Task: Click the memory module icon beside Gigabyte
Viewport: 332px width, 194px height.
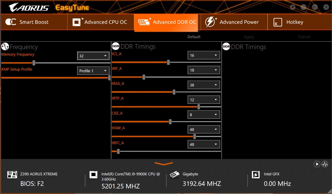Action: 174,175
